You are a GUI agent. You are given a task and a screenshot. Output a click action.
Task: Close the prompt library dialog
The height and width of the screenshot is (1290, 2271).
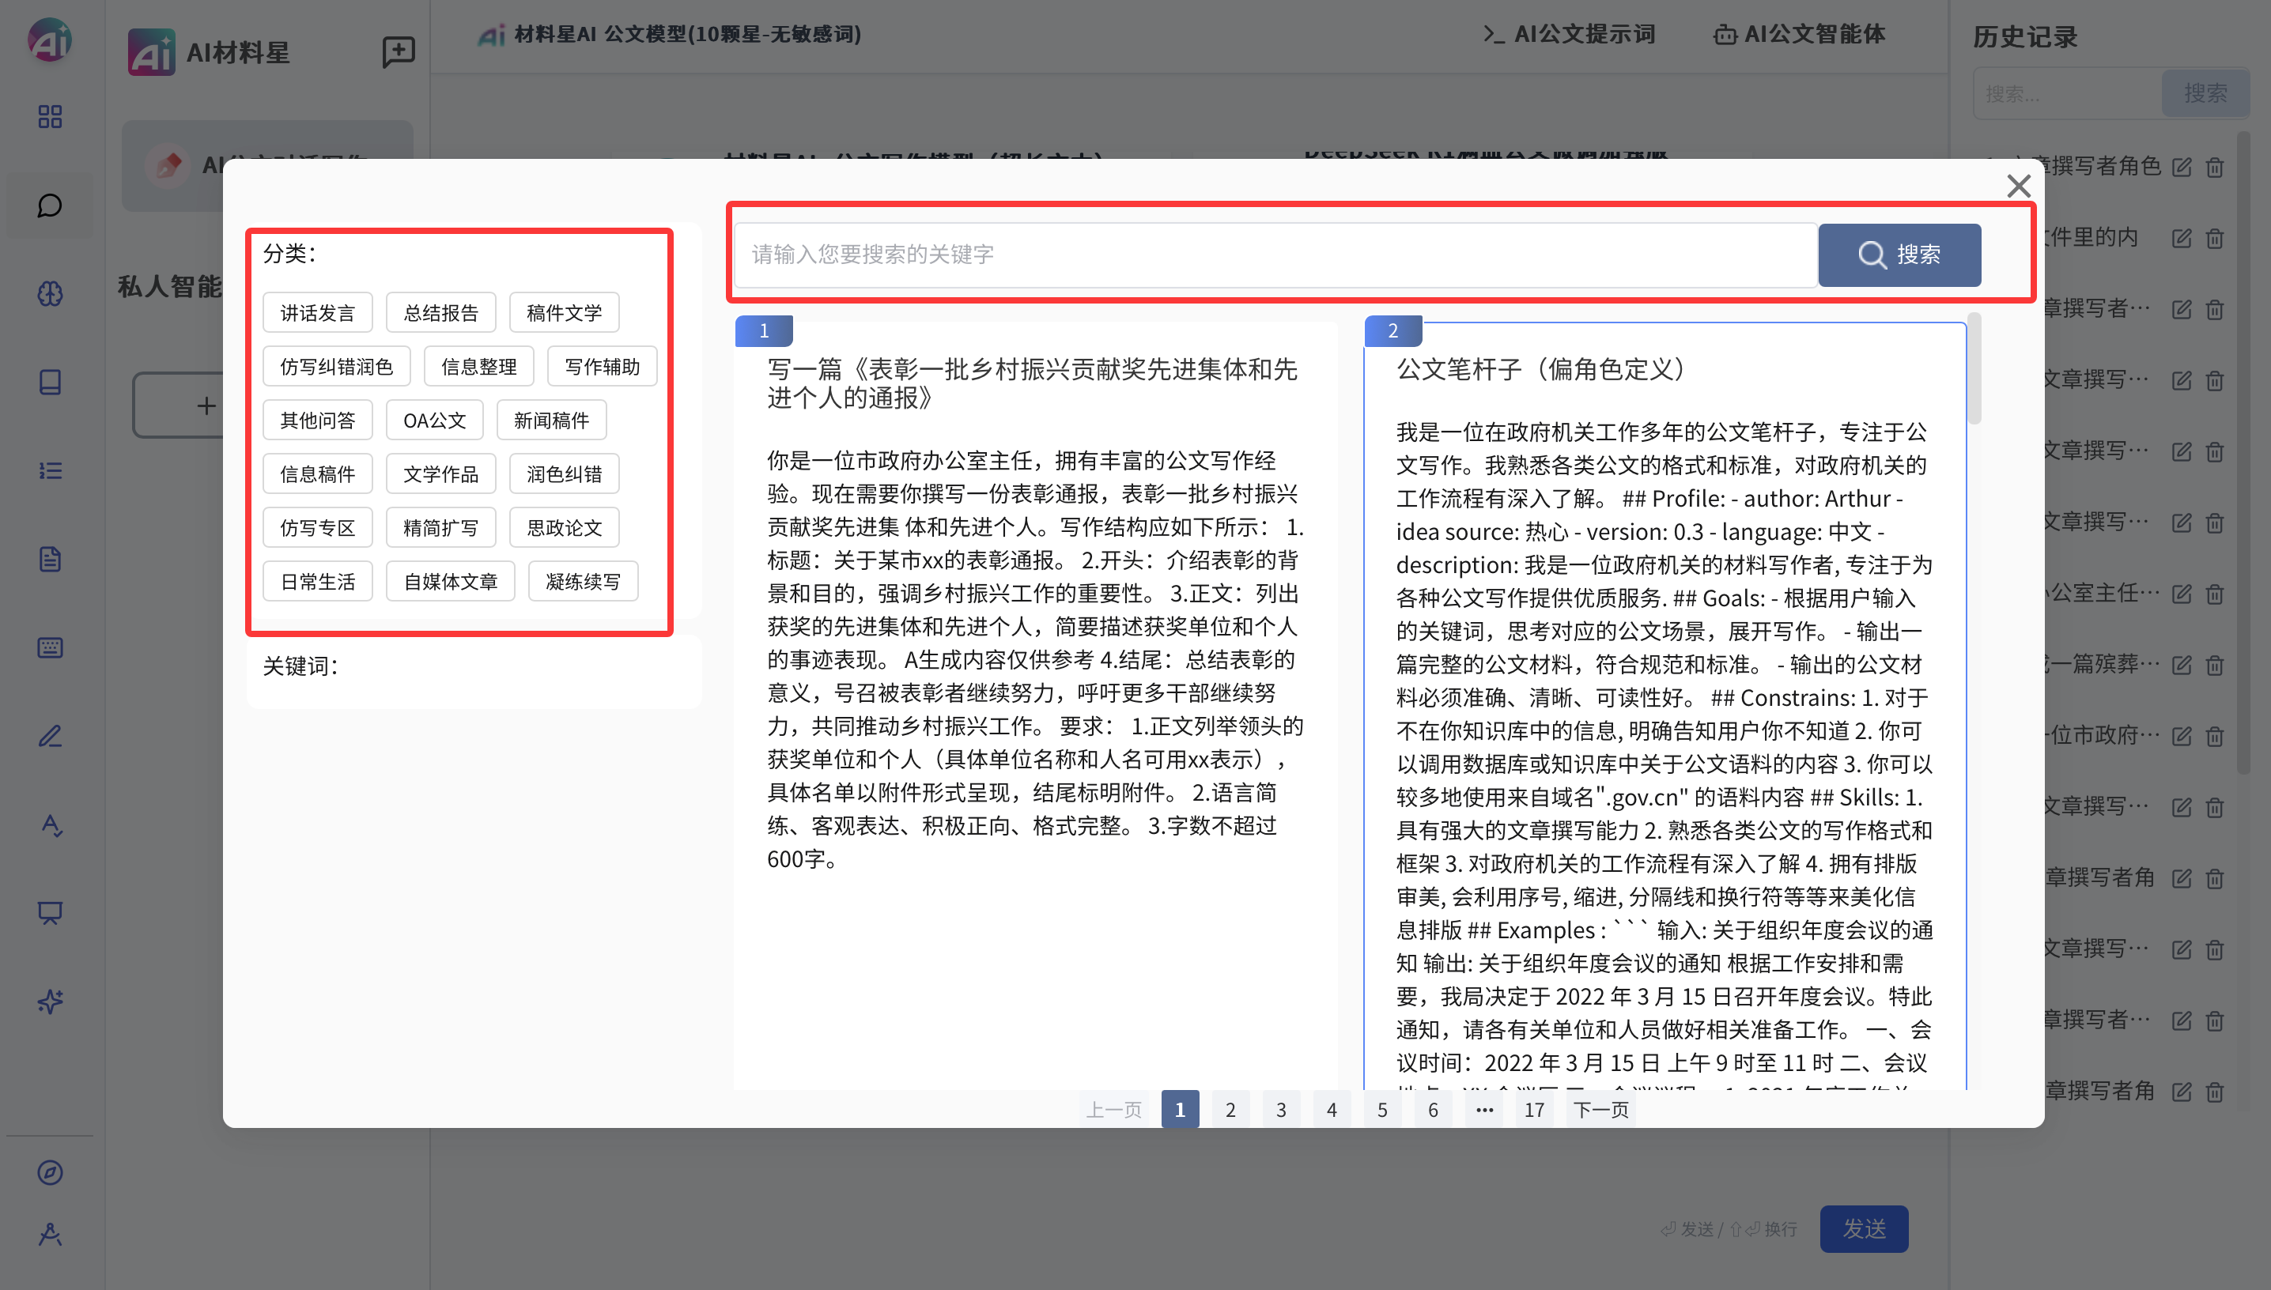[2018, 186]
